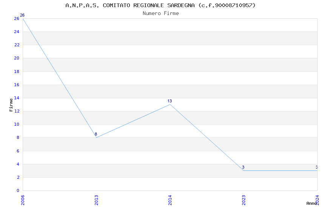The width and height of the screenshot is (321, 207).
Task: Click y-axis tick value 22
Action: 17,45
